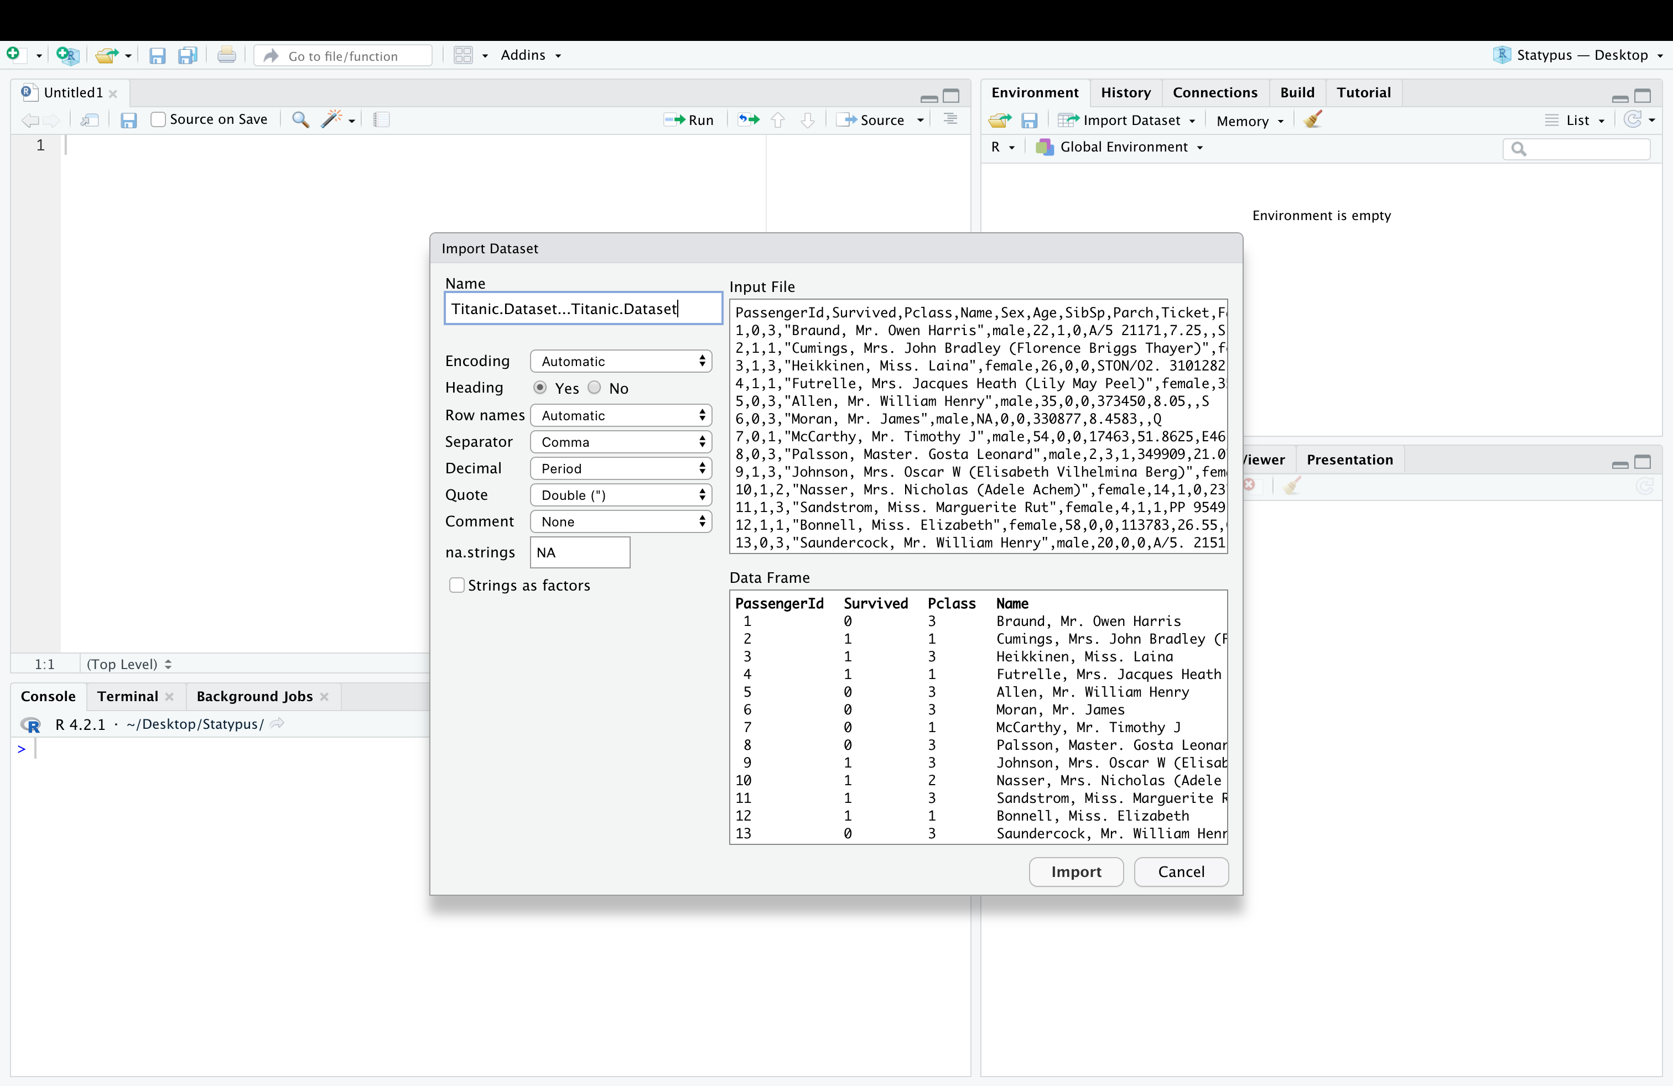Click the Show document outline icon
Image resolution: width=1673 pixels, height=1086 pixels.
tap(950, 119)
